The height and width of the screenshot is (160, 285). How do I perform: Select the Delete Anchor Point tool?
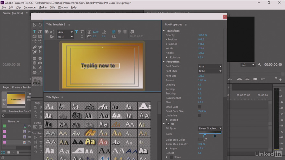tap(40, 47)
